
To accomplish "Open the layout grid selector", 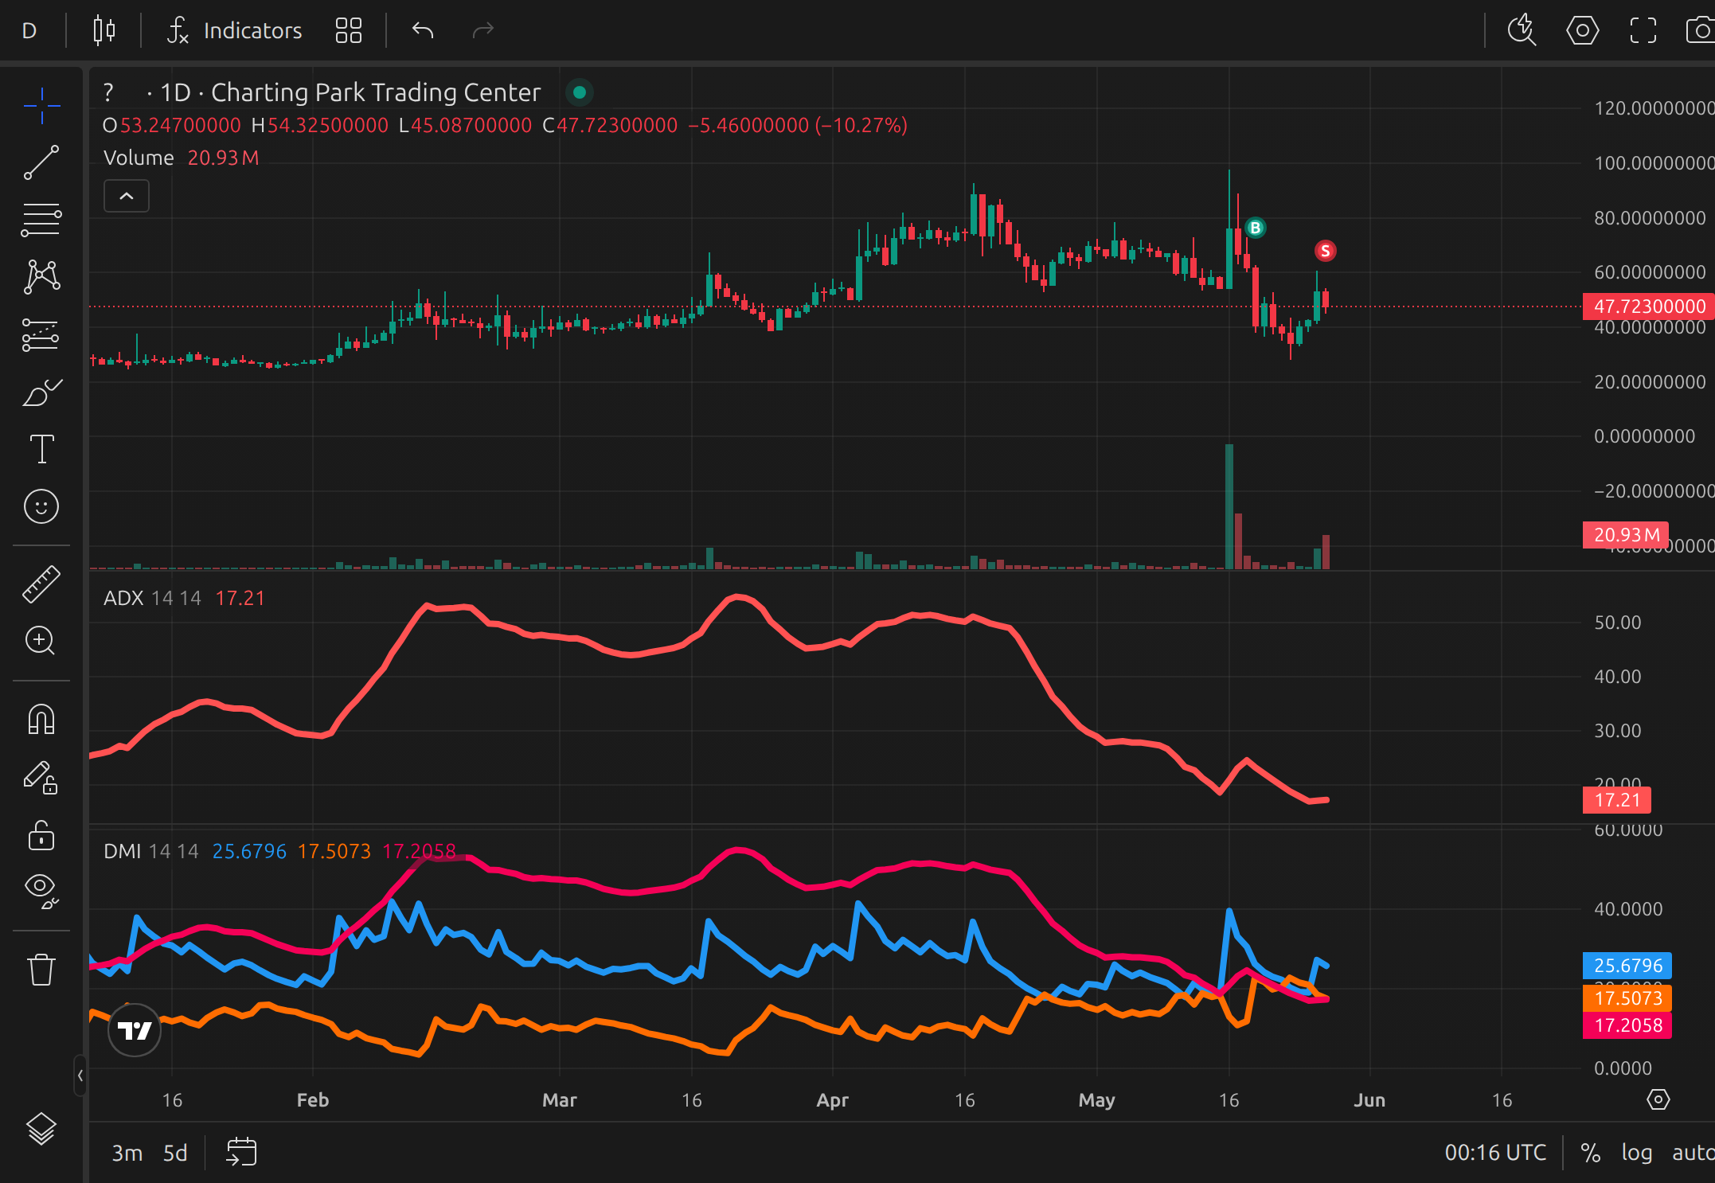I will [349, 31].
